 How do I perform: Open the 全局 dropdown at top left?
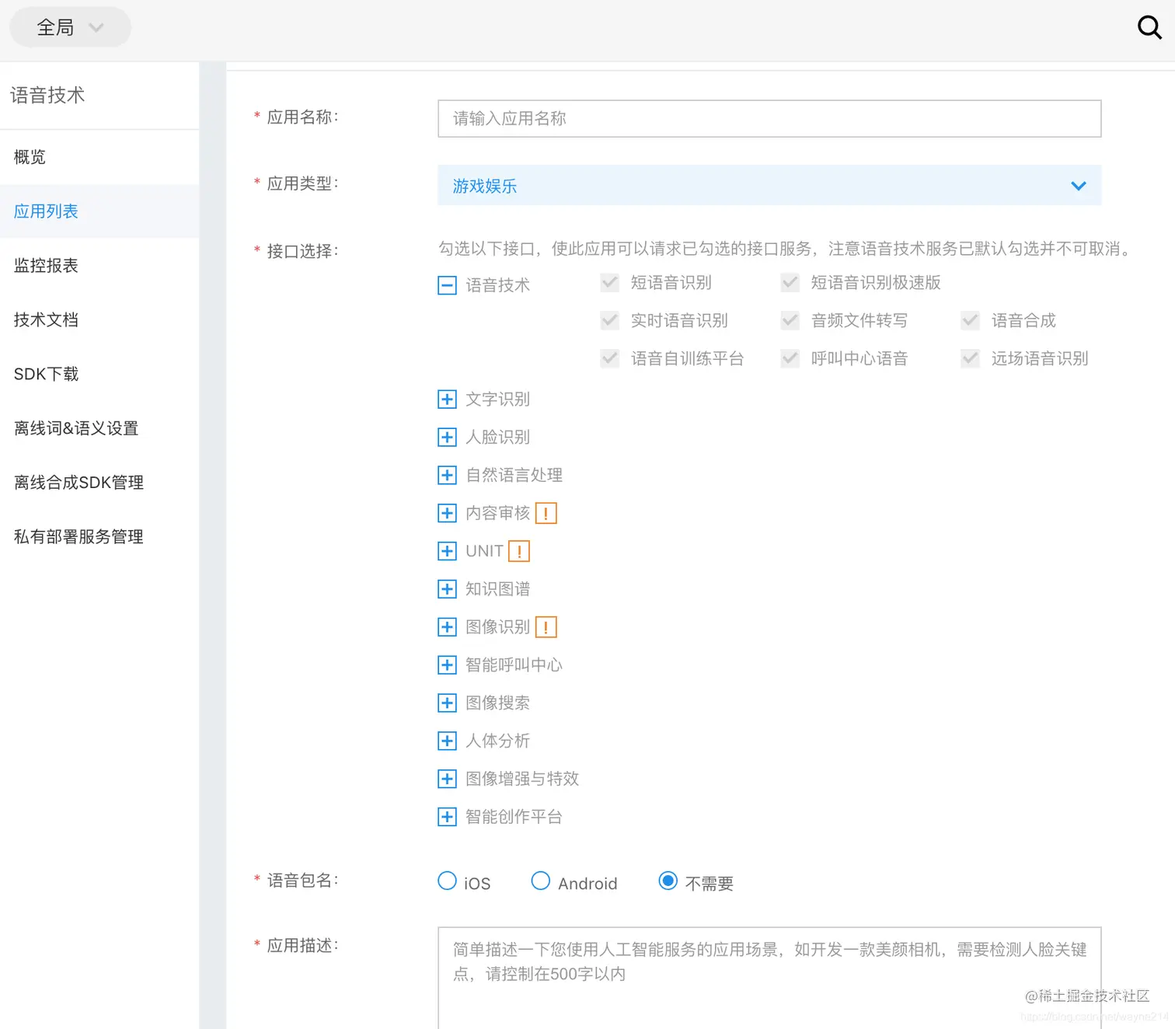click(x=70, y=26)
